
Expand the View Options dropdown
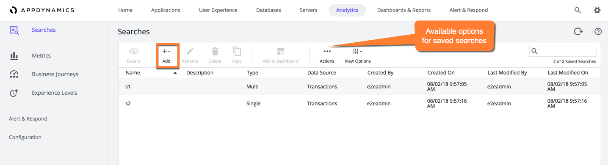(357, 52)
